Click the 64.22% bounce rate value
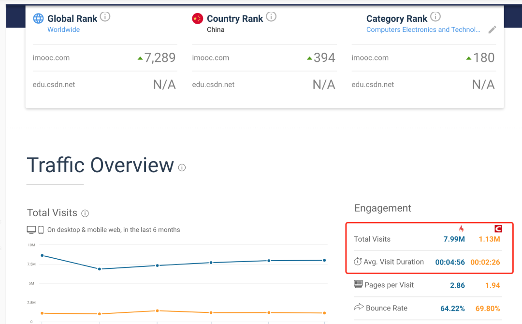The image size is (522, 324). point(452,309)
